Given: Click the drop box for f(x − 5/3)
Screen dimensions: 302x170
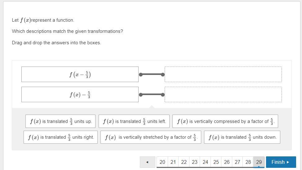Looking at the screenshot, I should point(223,74).
